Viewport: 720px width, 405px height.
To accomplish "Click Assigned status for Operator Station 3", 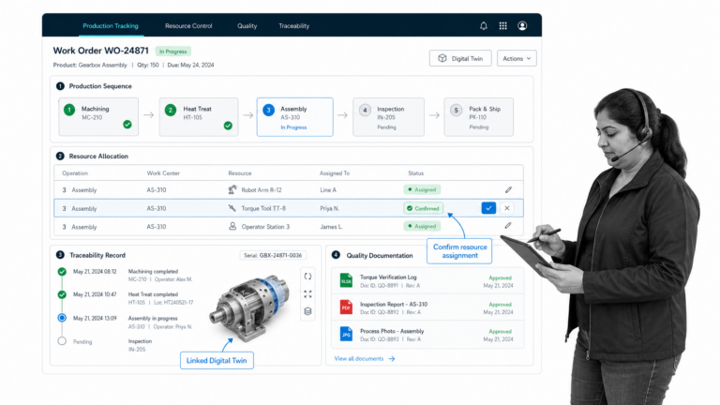I will coord(422,226).
